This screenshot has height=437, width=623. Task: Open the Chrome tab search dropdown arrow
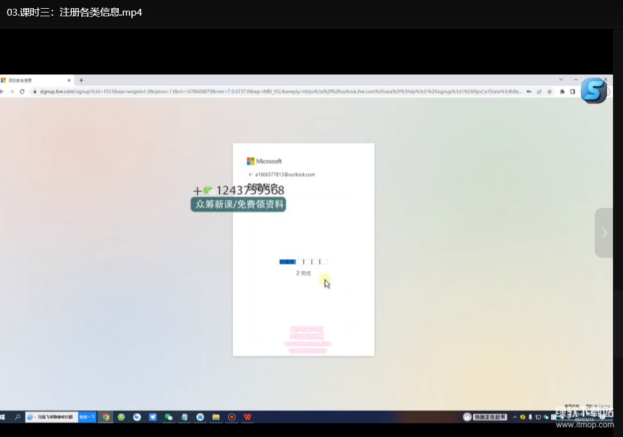(560, 80)
